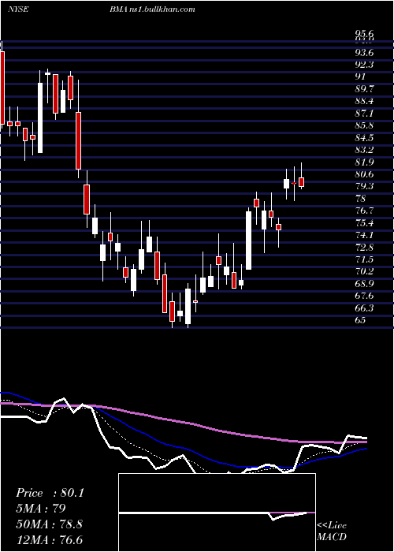Image resolution: width=394 pixels, height=552 pixels.
Task: Click the 92.3 price axis label
Action: click(364, 65)
